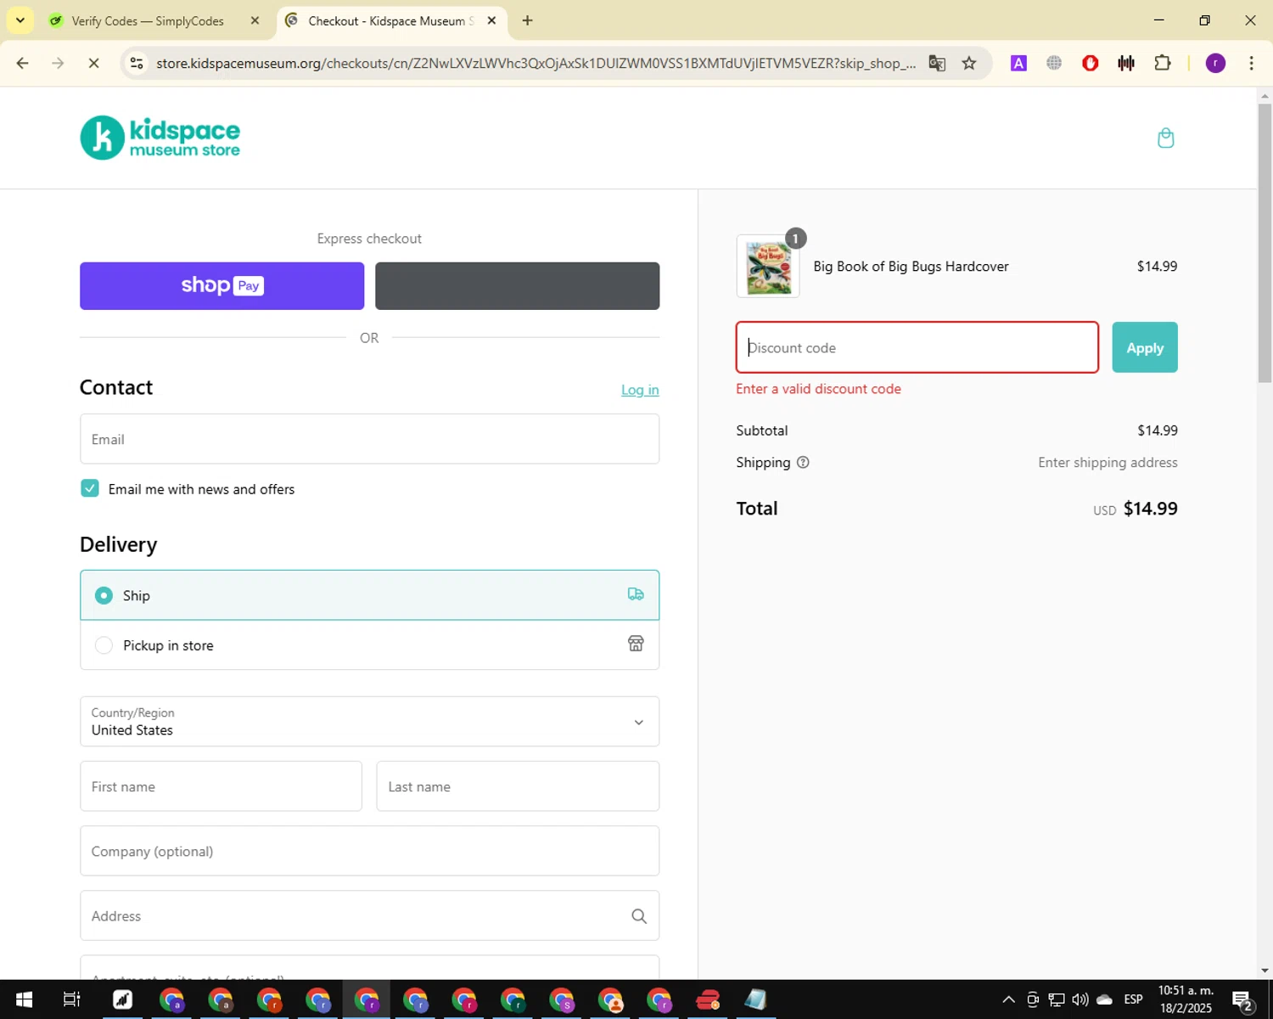Select Pickup in store delivery option
1273x1019 pixels.
pos(369,645)
